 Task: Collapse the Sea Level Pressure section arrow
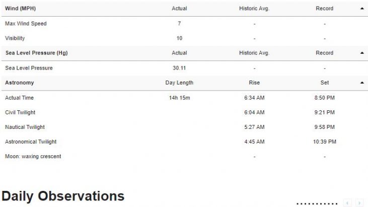coord(362,53)
